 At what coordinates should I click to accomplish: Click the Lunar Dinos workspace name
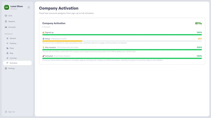tap(17, 6)
